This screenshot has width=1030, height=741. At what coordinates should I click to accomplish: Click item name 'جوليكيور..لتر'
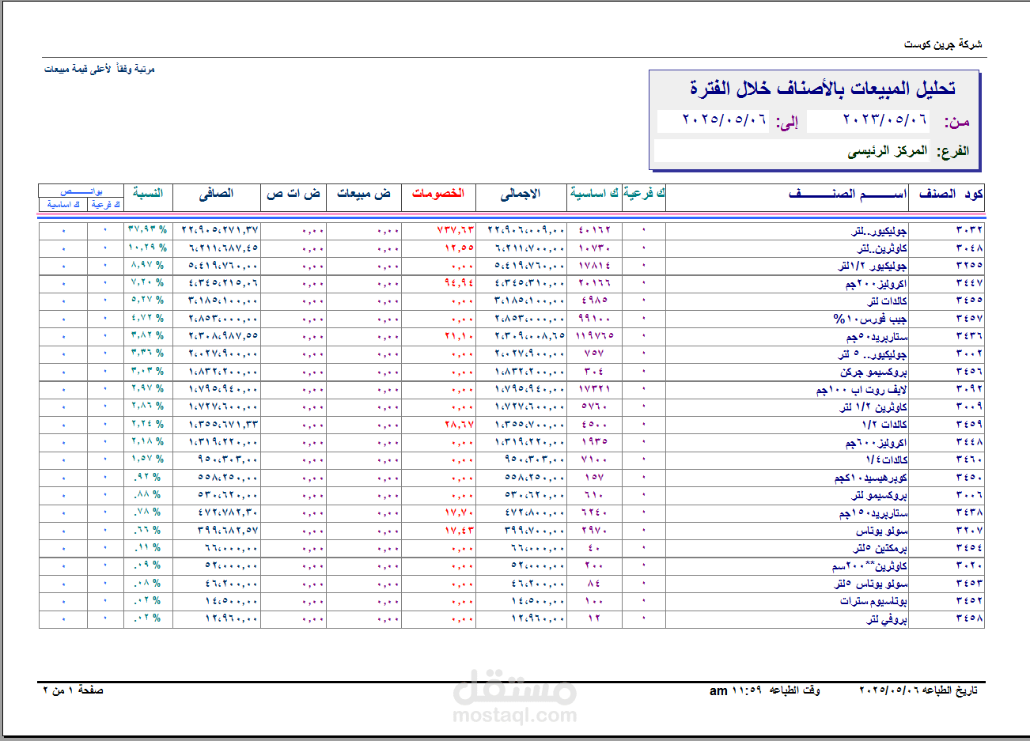tap(879, 231)
